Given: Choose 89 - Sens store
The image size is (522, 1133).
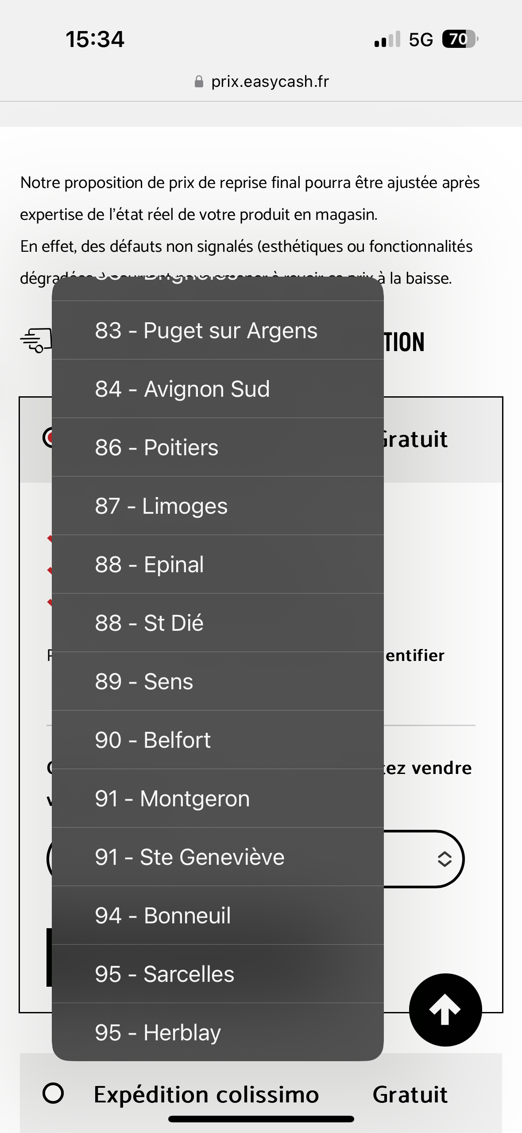Looking at the screenshot, I should click(x=218, y=681).
